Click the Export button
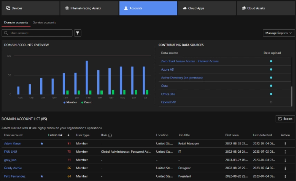Image resolution: width=296 pixels, height=181 pixels. [285, 119]
